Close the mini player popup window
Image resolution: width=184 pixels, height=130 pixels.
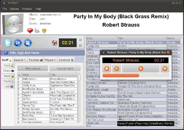click(168, 53)
